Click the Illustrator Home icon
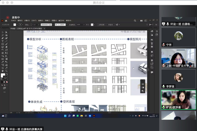The image size is (197, 131). pos(6,21)
